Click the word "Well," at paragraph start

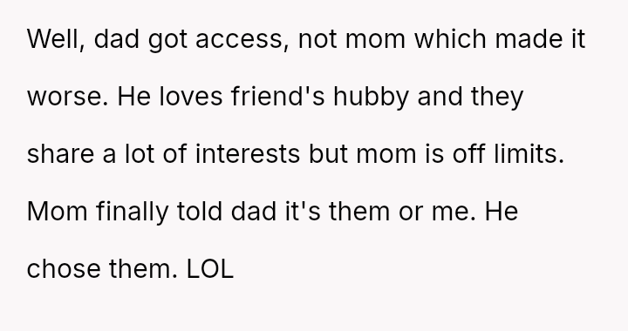56,39
